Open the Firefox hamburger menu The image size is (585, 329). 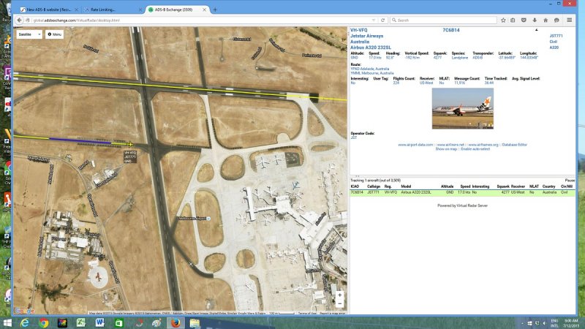(570, 20)
